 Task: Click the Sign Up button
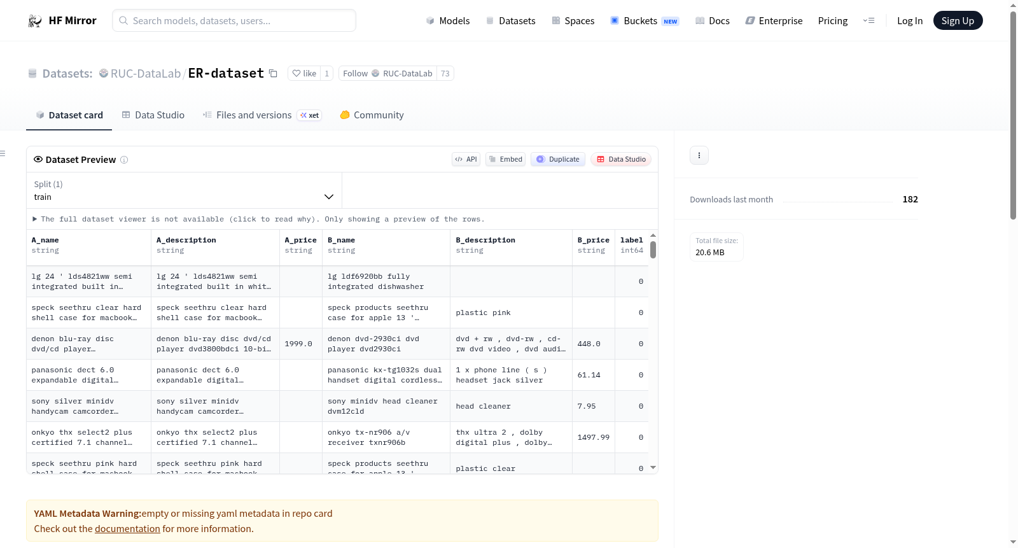pos(958,21)
